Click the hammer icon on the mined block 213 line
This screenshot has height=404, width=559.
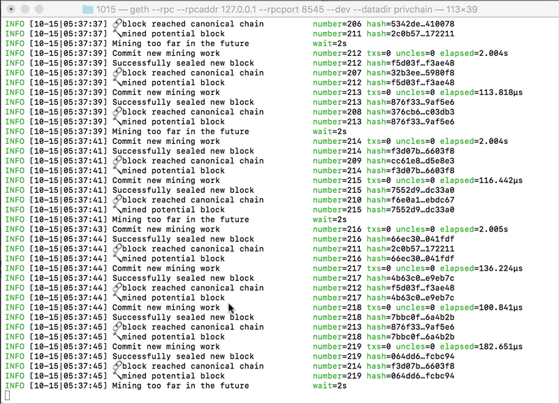pos(117,122)
